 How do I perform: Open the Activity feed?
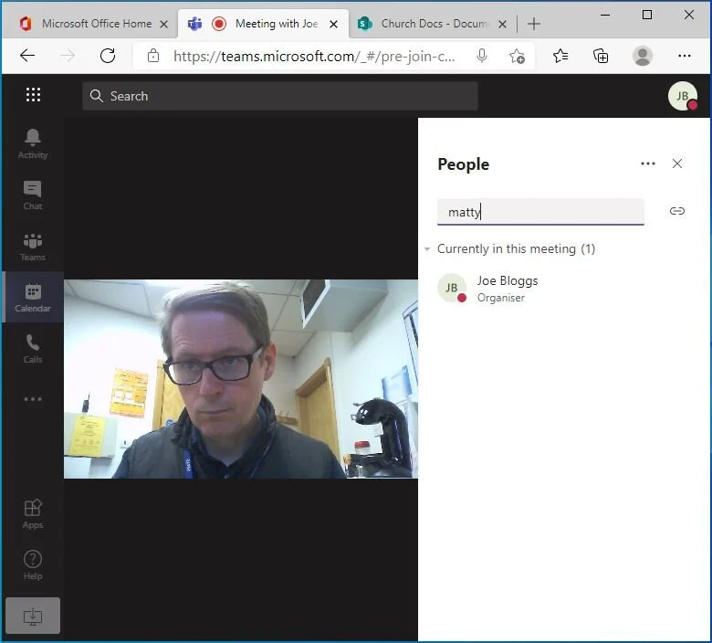click(33, 143)
